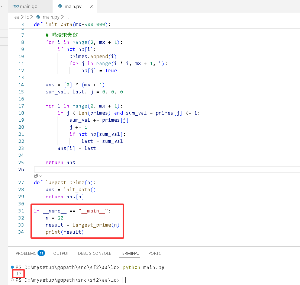Click the Chinese comment on line 7
The height and width of the screenshot is (285, 300).
point(62,35)
